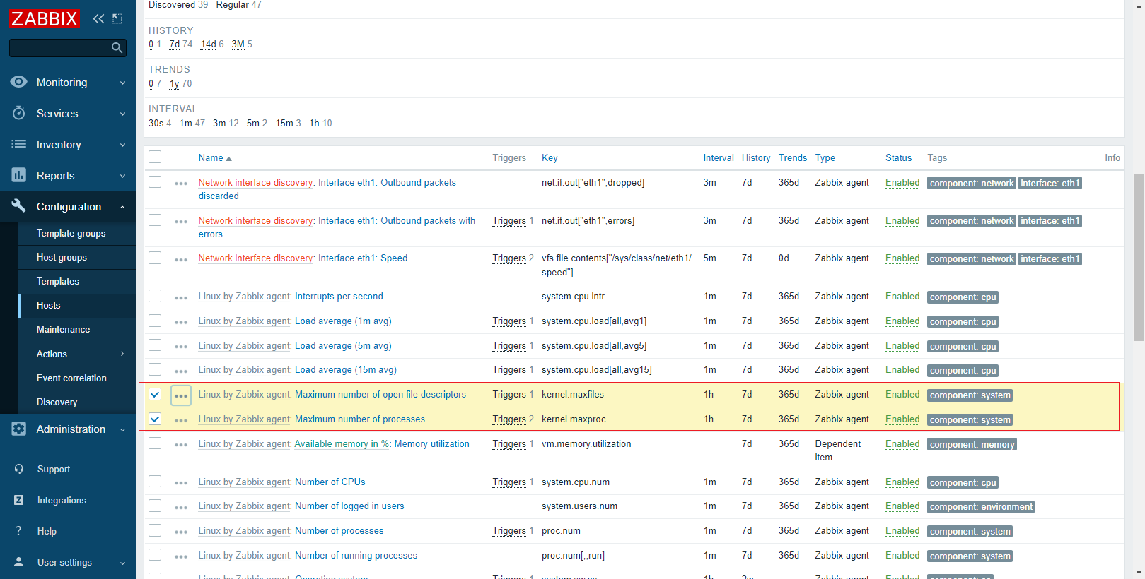Click 'interface: eth1' tag on Speed row
1145x579 pixels.
[1050, 259]
